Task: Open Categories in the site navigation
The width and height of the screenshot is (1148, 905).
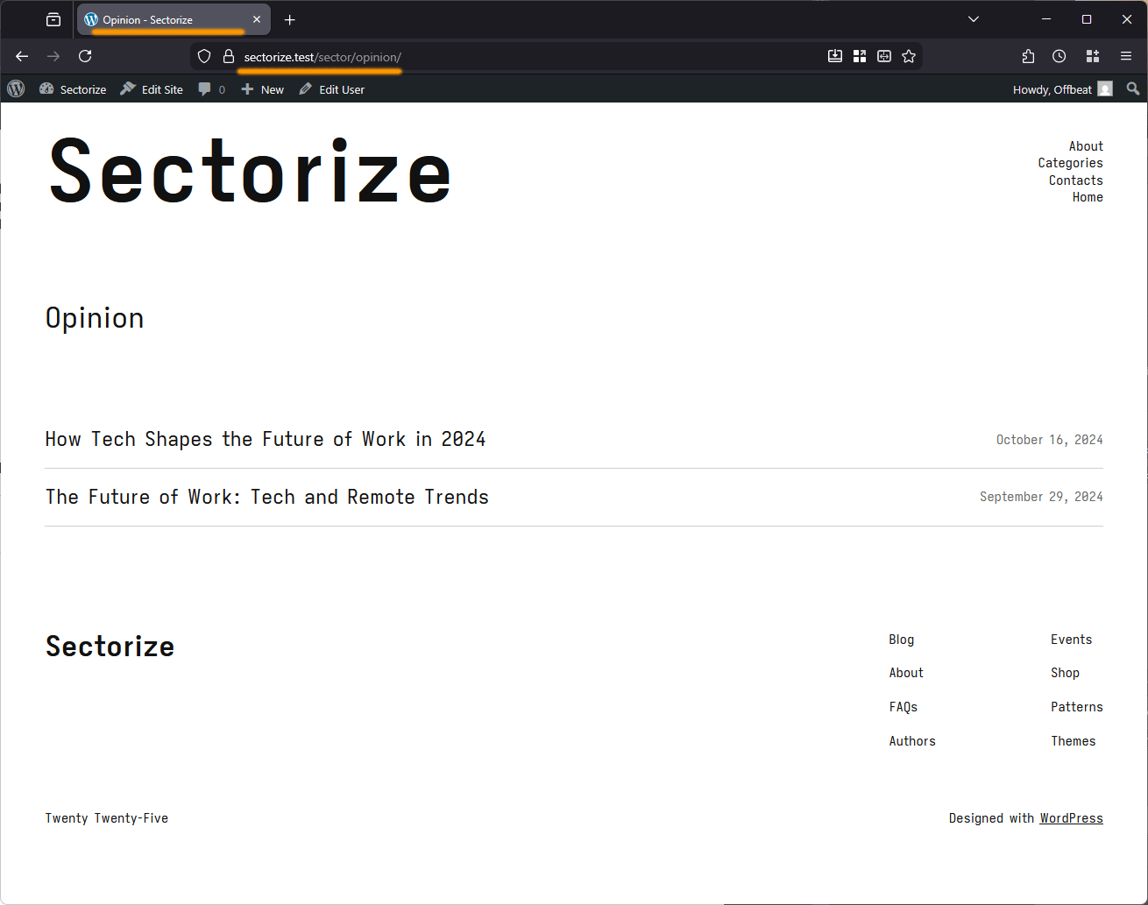Action: [x=1070, y=162]
